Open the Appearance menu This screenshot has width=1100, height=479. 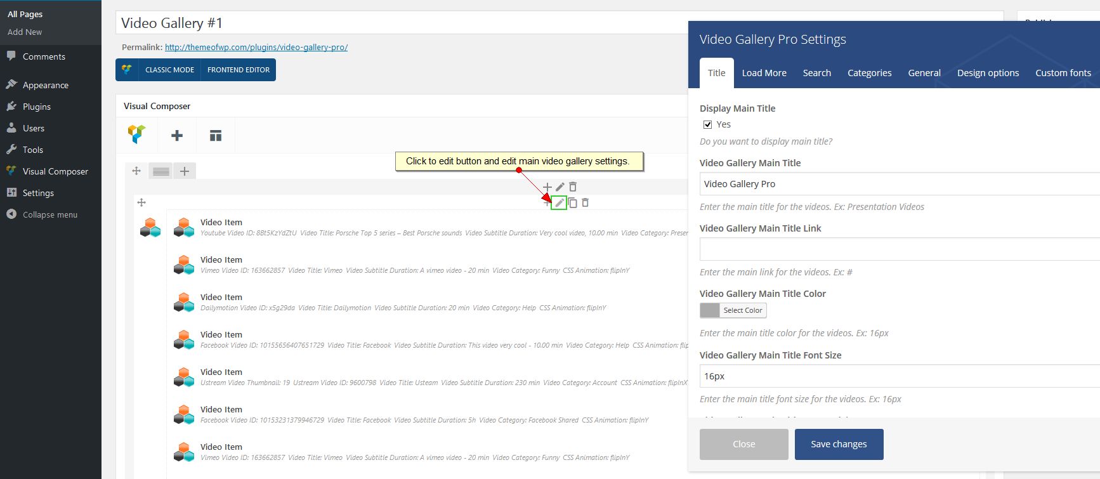[x=46, y=85]
